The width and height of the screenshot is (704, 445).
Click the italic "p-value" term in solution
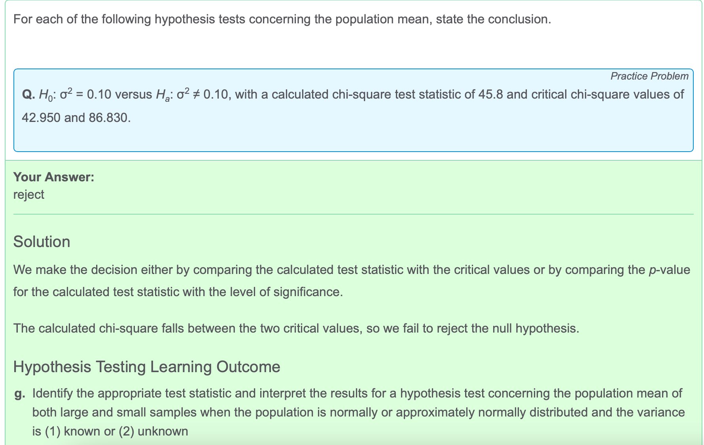tap(669, 270)
